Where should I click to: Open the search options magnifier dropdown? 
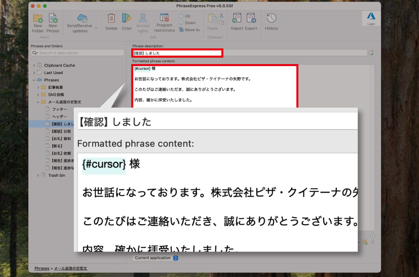click(35, 53)
